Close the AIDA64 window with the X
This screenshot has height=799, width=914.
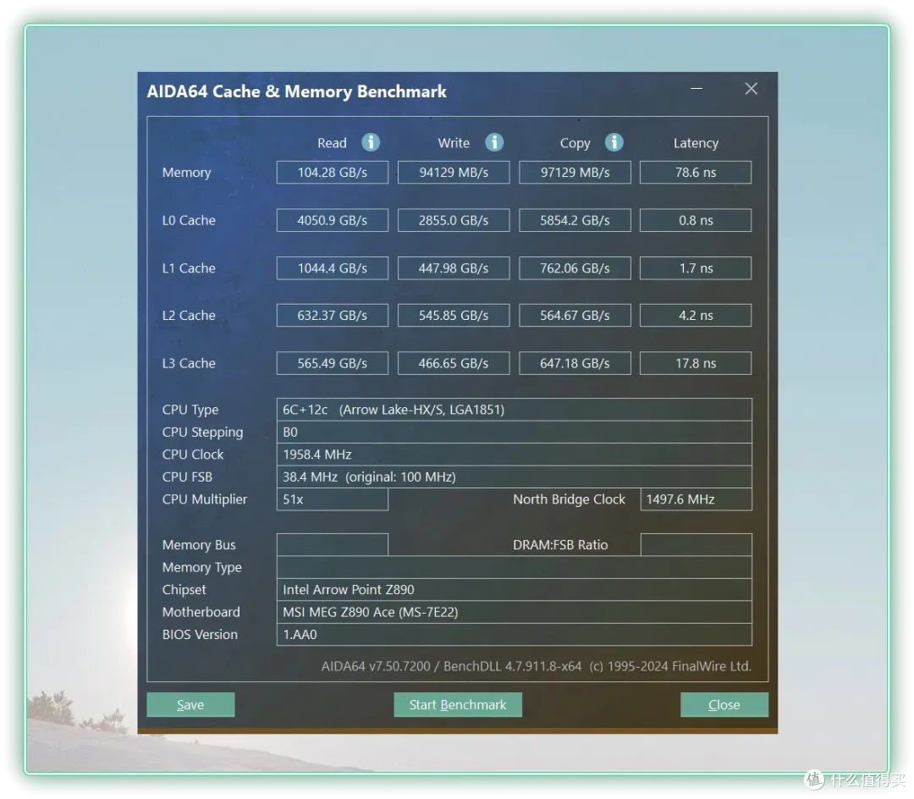tap(751, 89)
